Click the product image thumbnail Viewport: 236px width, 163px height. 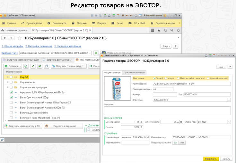click(117, 89)
